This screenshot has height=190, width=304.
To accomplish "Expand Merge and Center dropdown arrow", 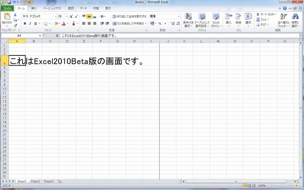I will [146, 24].
